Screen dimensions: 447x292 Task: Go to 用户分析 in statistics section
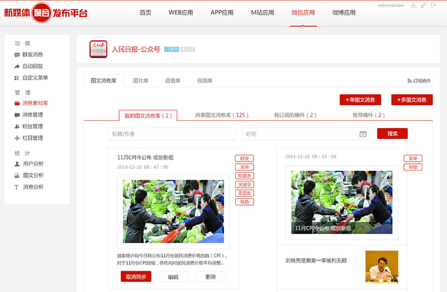coord(32,164)
